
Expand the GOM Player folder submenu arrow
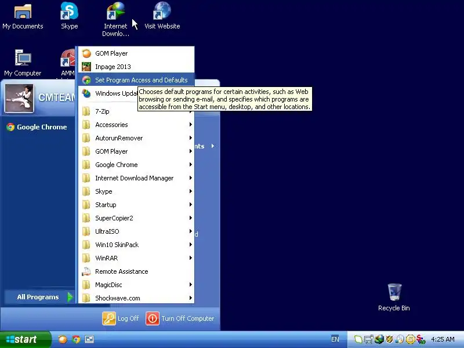[191, 151]
